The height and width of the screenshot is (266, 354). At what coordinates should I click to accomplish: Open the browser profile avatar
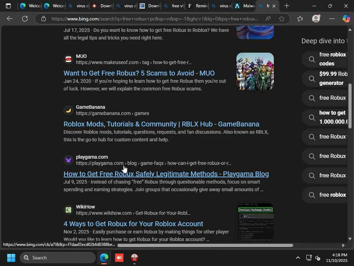[316, 19]
